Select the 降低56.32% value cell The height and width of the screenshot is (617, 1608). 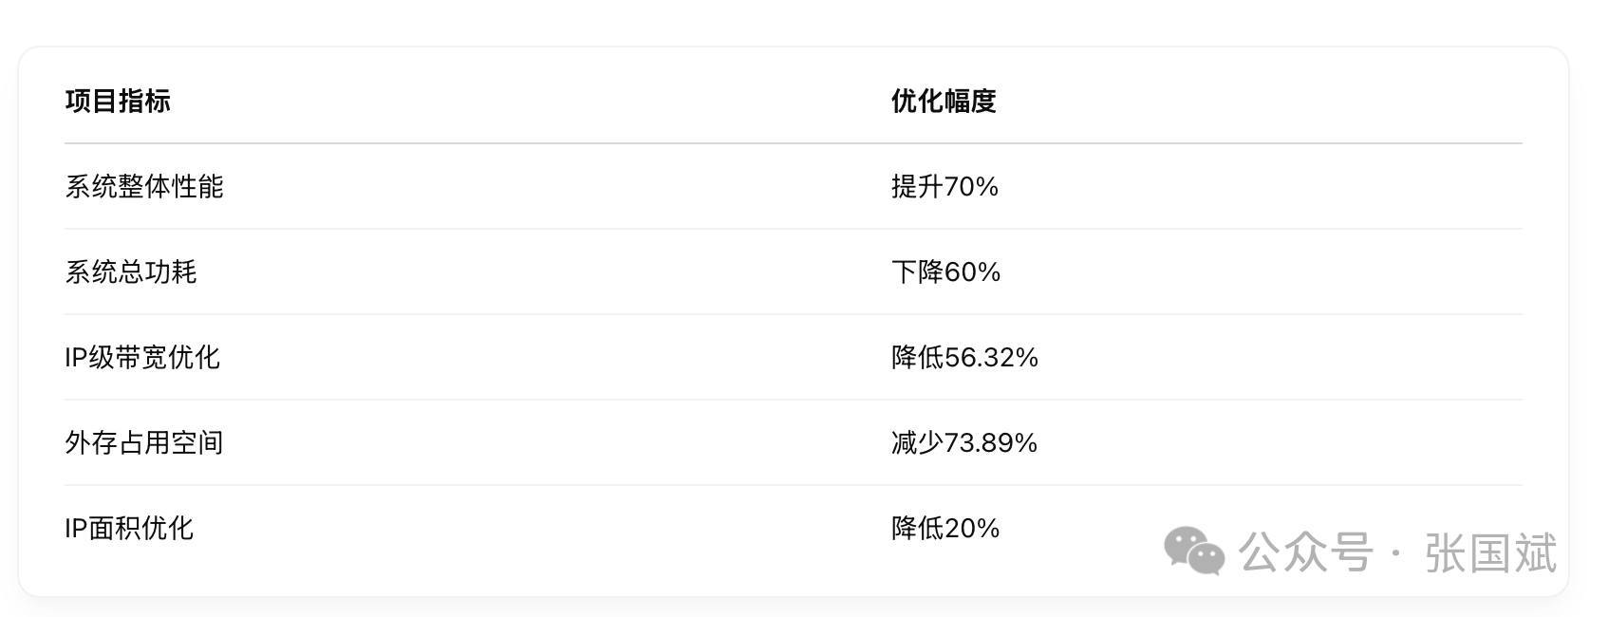pyautogui.click(x=964, y=358)
